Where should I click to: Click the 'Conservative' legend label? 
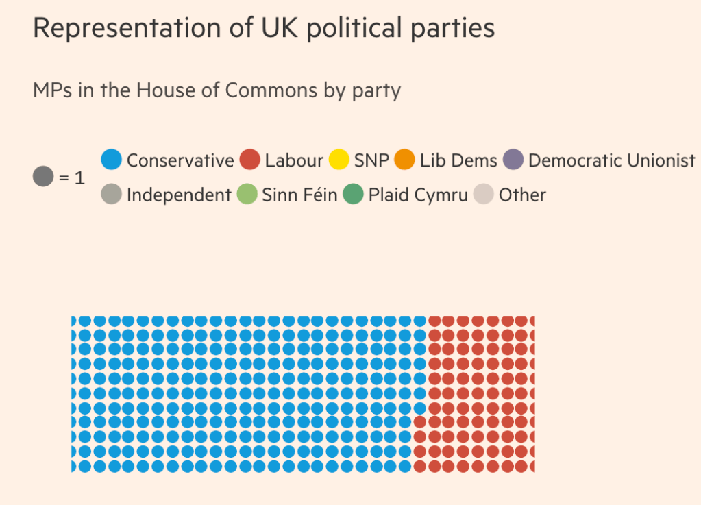click(x=180, y=161)
